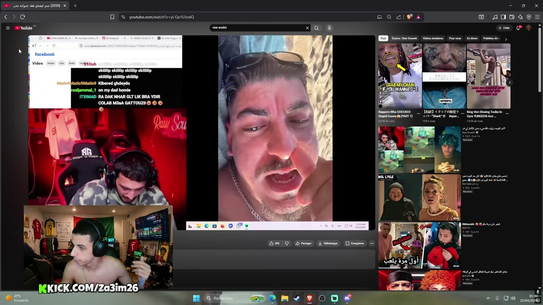The height and width of the screenshot is (305, 543).
Task: Open options menu for King Von short
Action: 507,114
